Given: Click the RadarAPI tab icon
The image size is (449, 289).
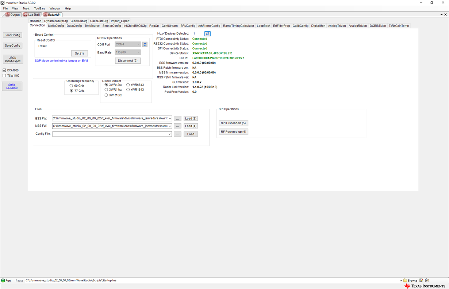Looking at the screenshot, I should coord(46,15).
